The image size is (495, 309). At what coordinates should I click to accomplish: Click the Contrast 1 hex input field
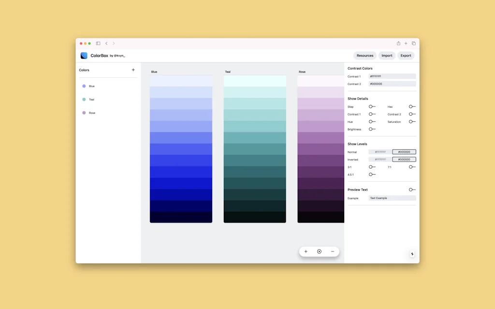[393, 76]
